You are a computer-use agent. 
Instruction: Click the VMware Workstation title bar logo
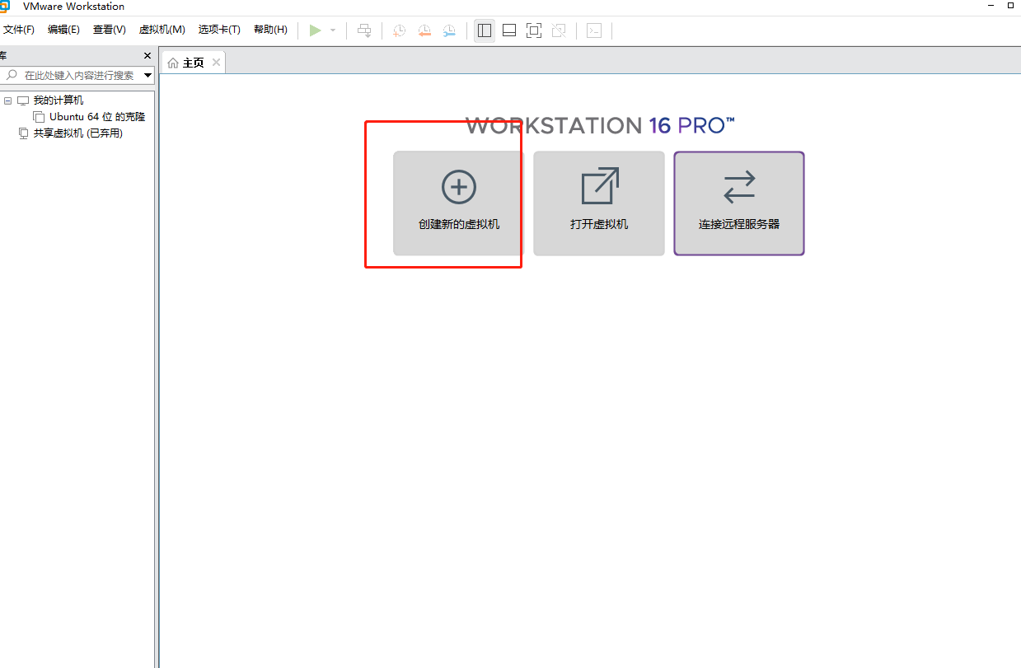(4, 7)
